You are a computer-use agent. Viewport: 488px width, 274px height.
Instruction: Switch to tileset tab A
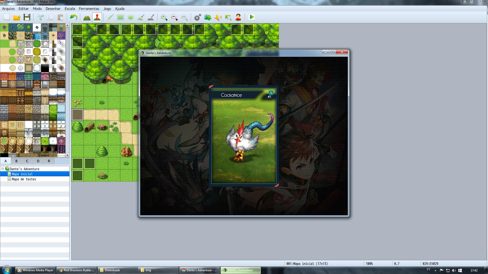pos(6,161)
